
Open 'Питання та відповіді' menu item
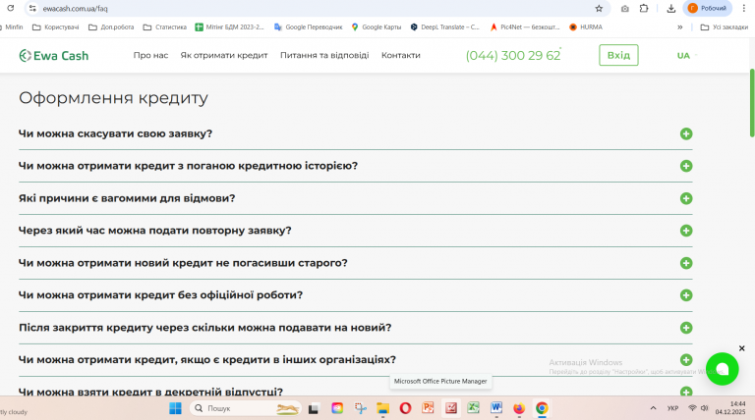[x=324, y=55]
